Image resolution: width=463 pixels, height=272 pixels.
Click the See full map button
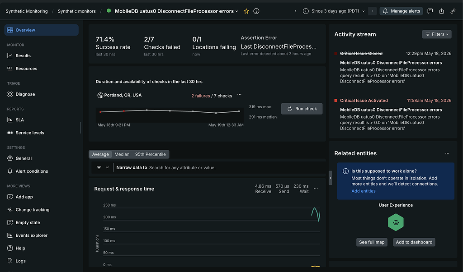click(x=372, y=242)
